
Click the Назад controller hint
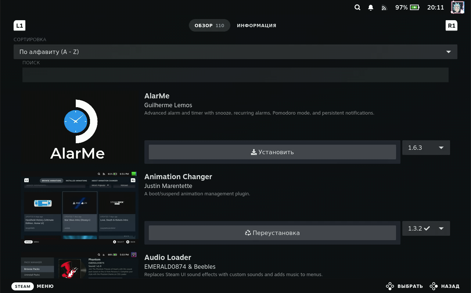(x=445, y=286)
